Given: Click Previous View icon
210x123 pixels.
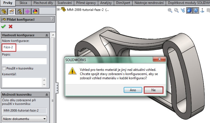Looking at the screenshot, I should pos(183,10).
